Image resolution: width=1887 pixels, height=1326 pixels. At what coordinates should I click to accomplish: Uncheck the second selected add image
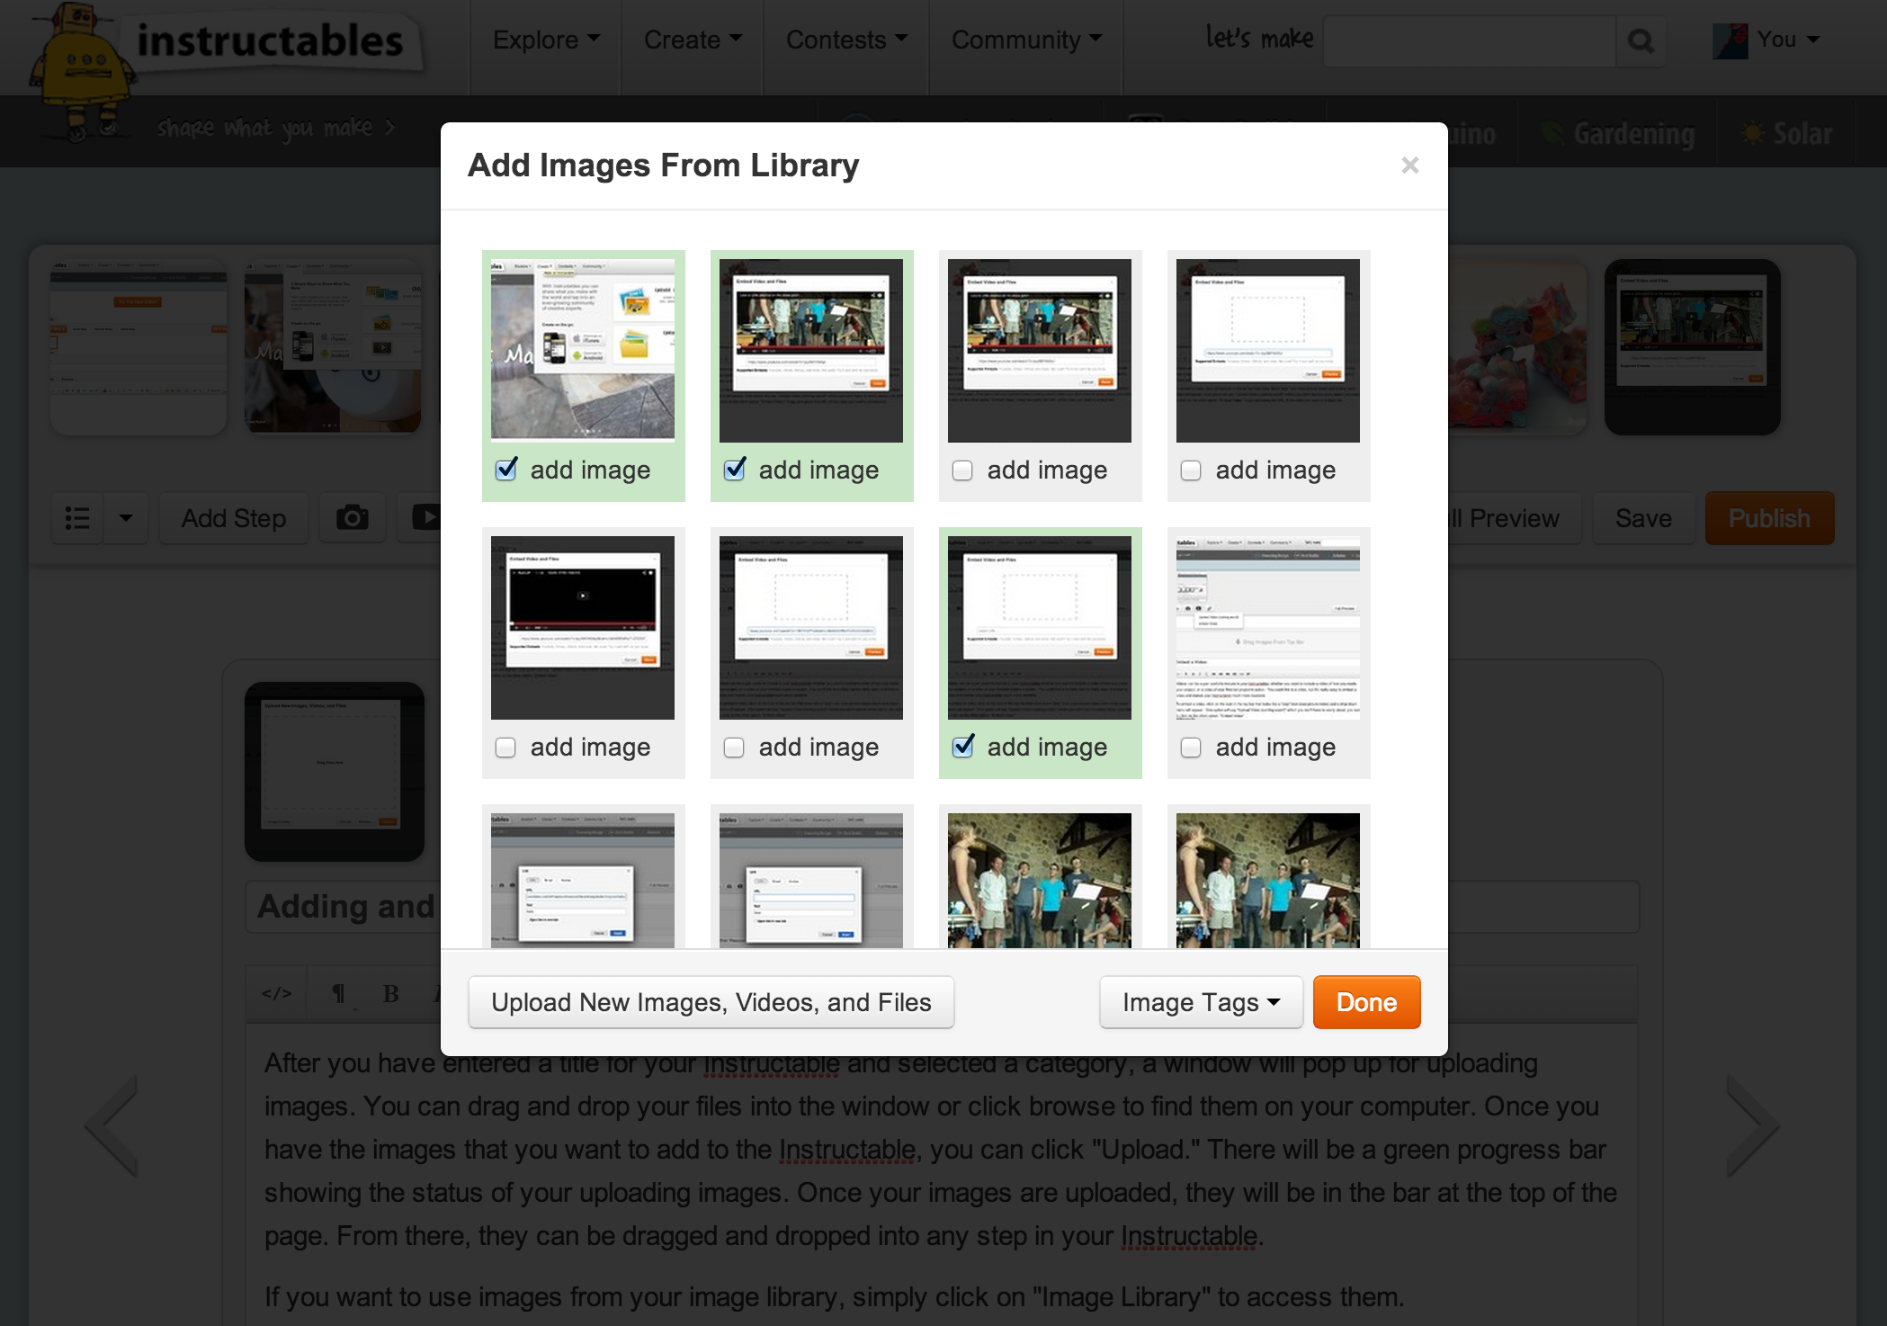point(733,470)
